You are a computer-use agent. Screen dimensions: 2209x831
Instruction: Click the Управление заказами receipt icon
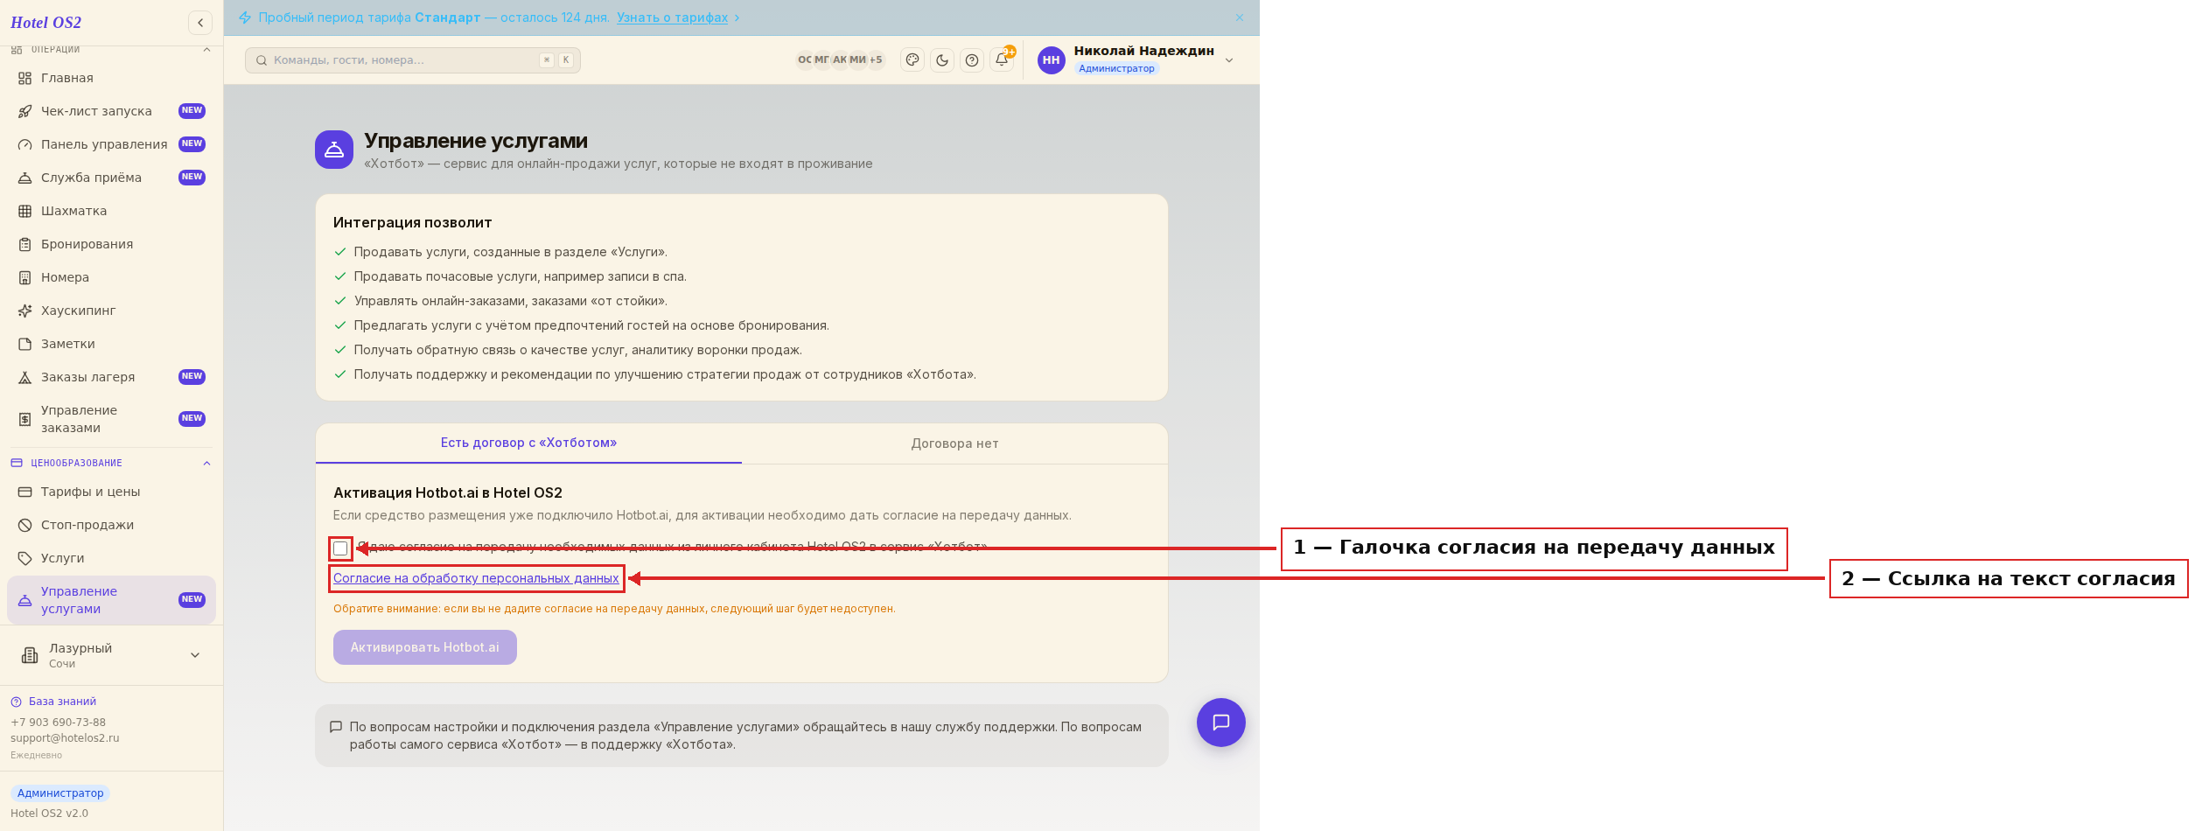[x=25, y=419]
